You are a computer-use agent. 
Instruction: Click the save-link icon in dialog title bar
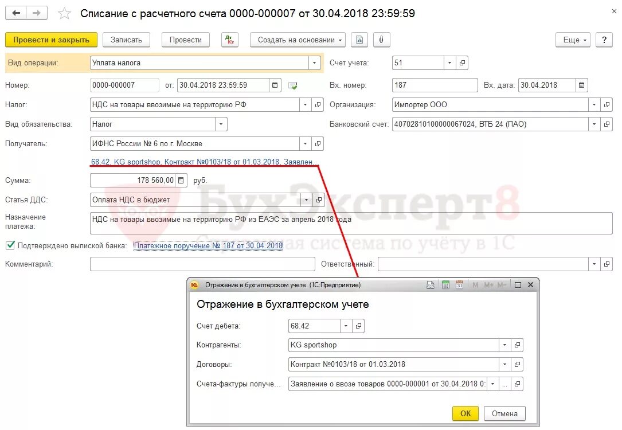pyautogui.click(x=431, y=285)
